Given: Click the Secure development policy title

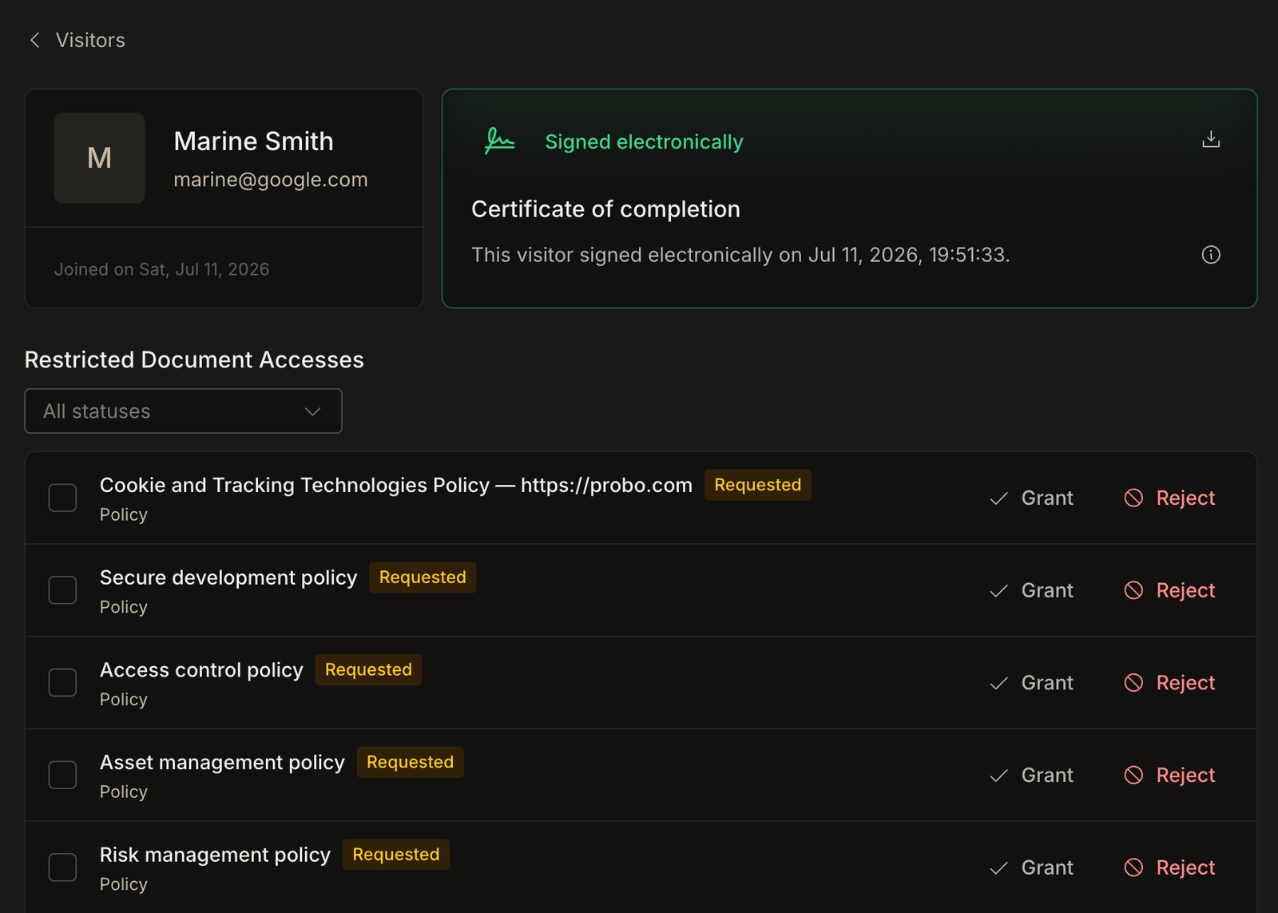Looking at the screenshot, I should coord(228,578).
